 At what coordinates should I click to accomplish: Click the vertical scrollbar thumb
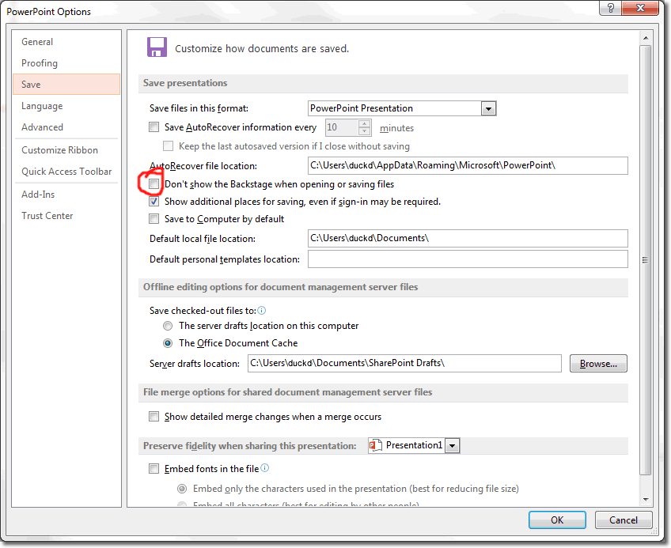646,259
